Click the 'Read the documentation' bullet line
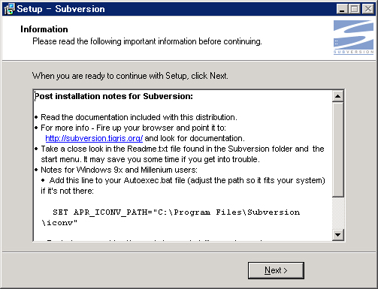Viewport: 378px width, 289px height. tap(139, 117)
